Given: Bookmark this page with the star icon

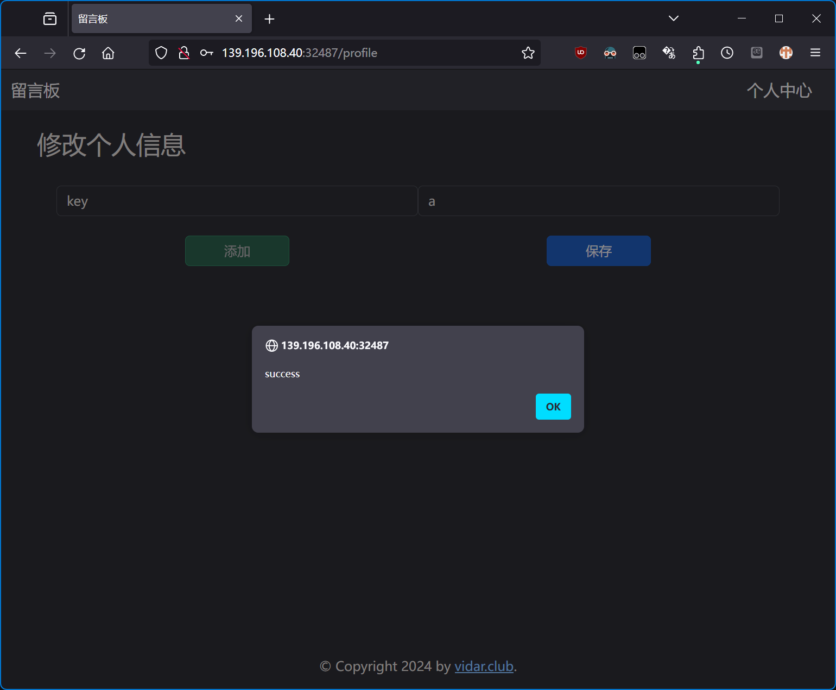Looking at the screenshot, I should point(528,53).
